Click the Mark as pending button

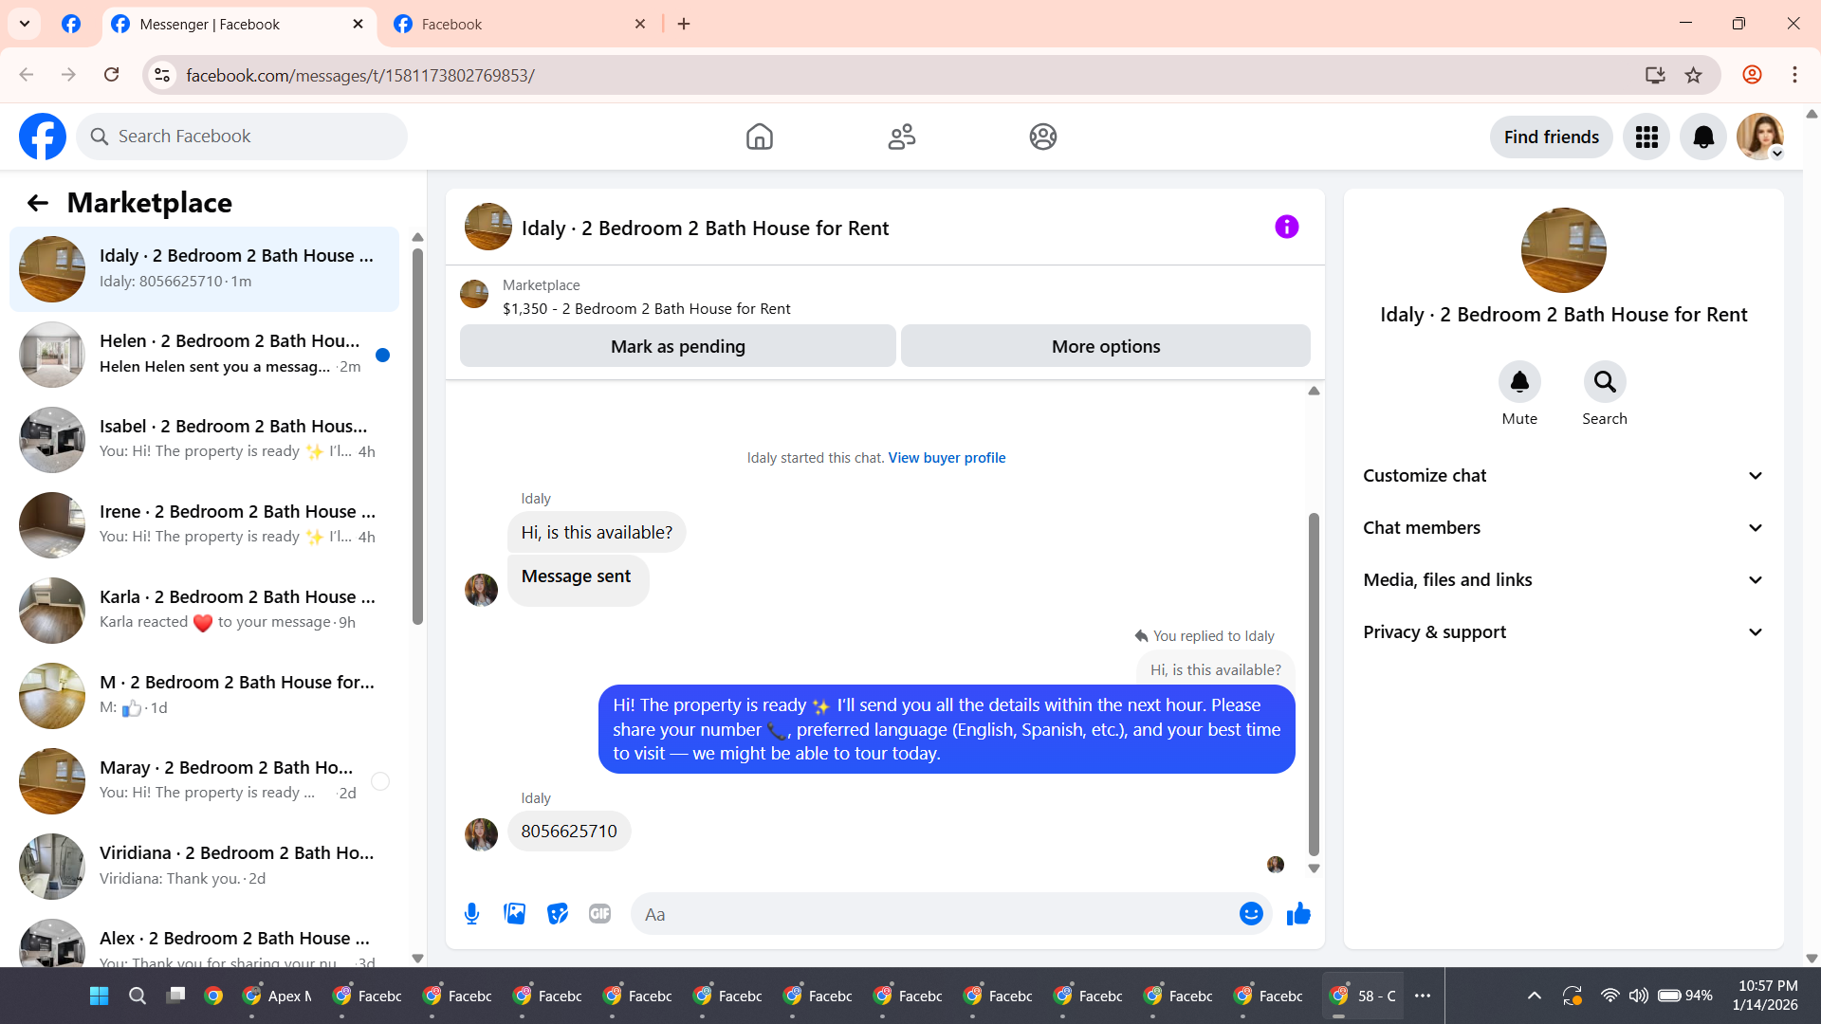point(677,347)
